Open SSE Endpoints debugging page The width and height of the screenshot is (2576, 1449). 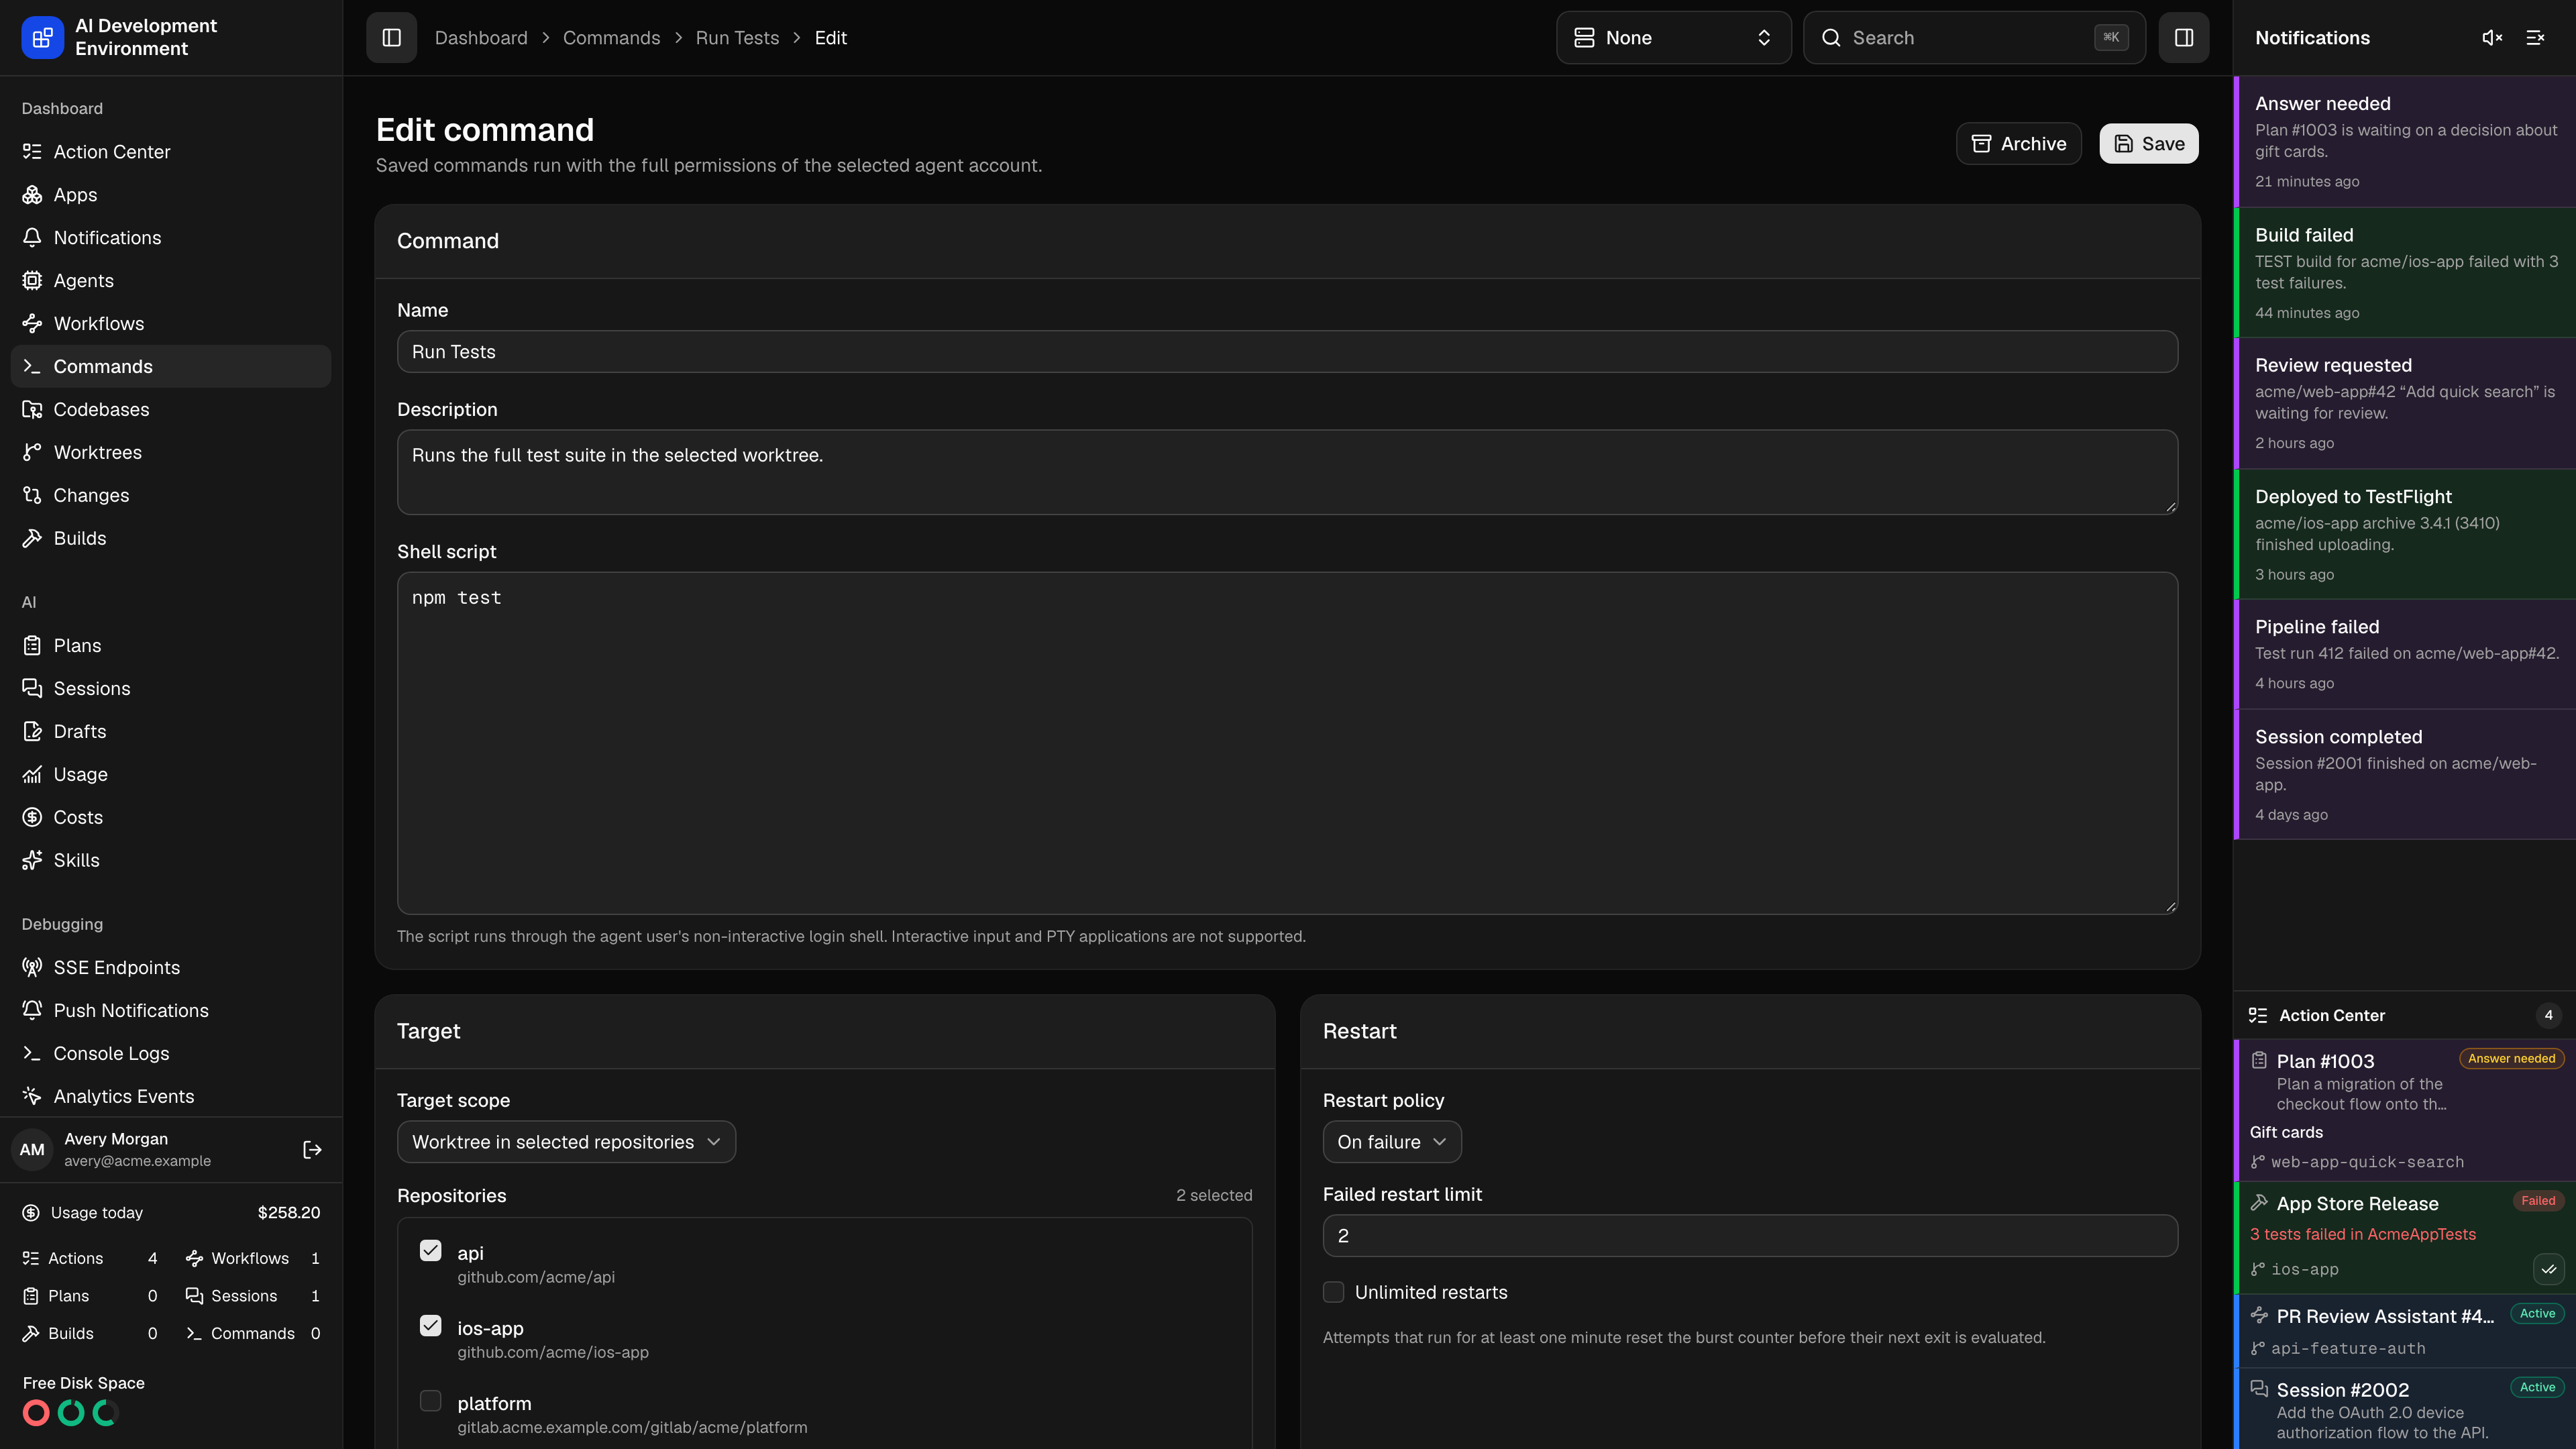171,968
